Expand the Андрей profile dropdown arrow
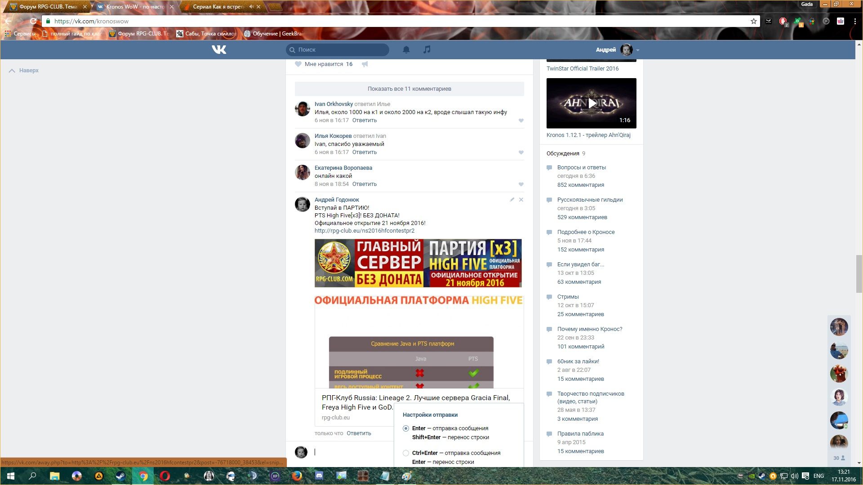Image resolution: width=863 pixels, height=485 pixels. [x=638, y=50]
